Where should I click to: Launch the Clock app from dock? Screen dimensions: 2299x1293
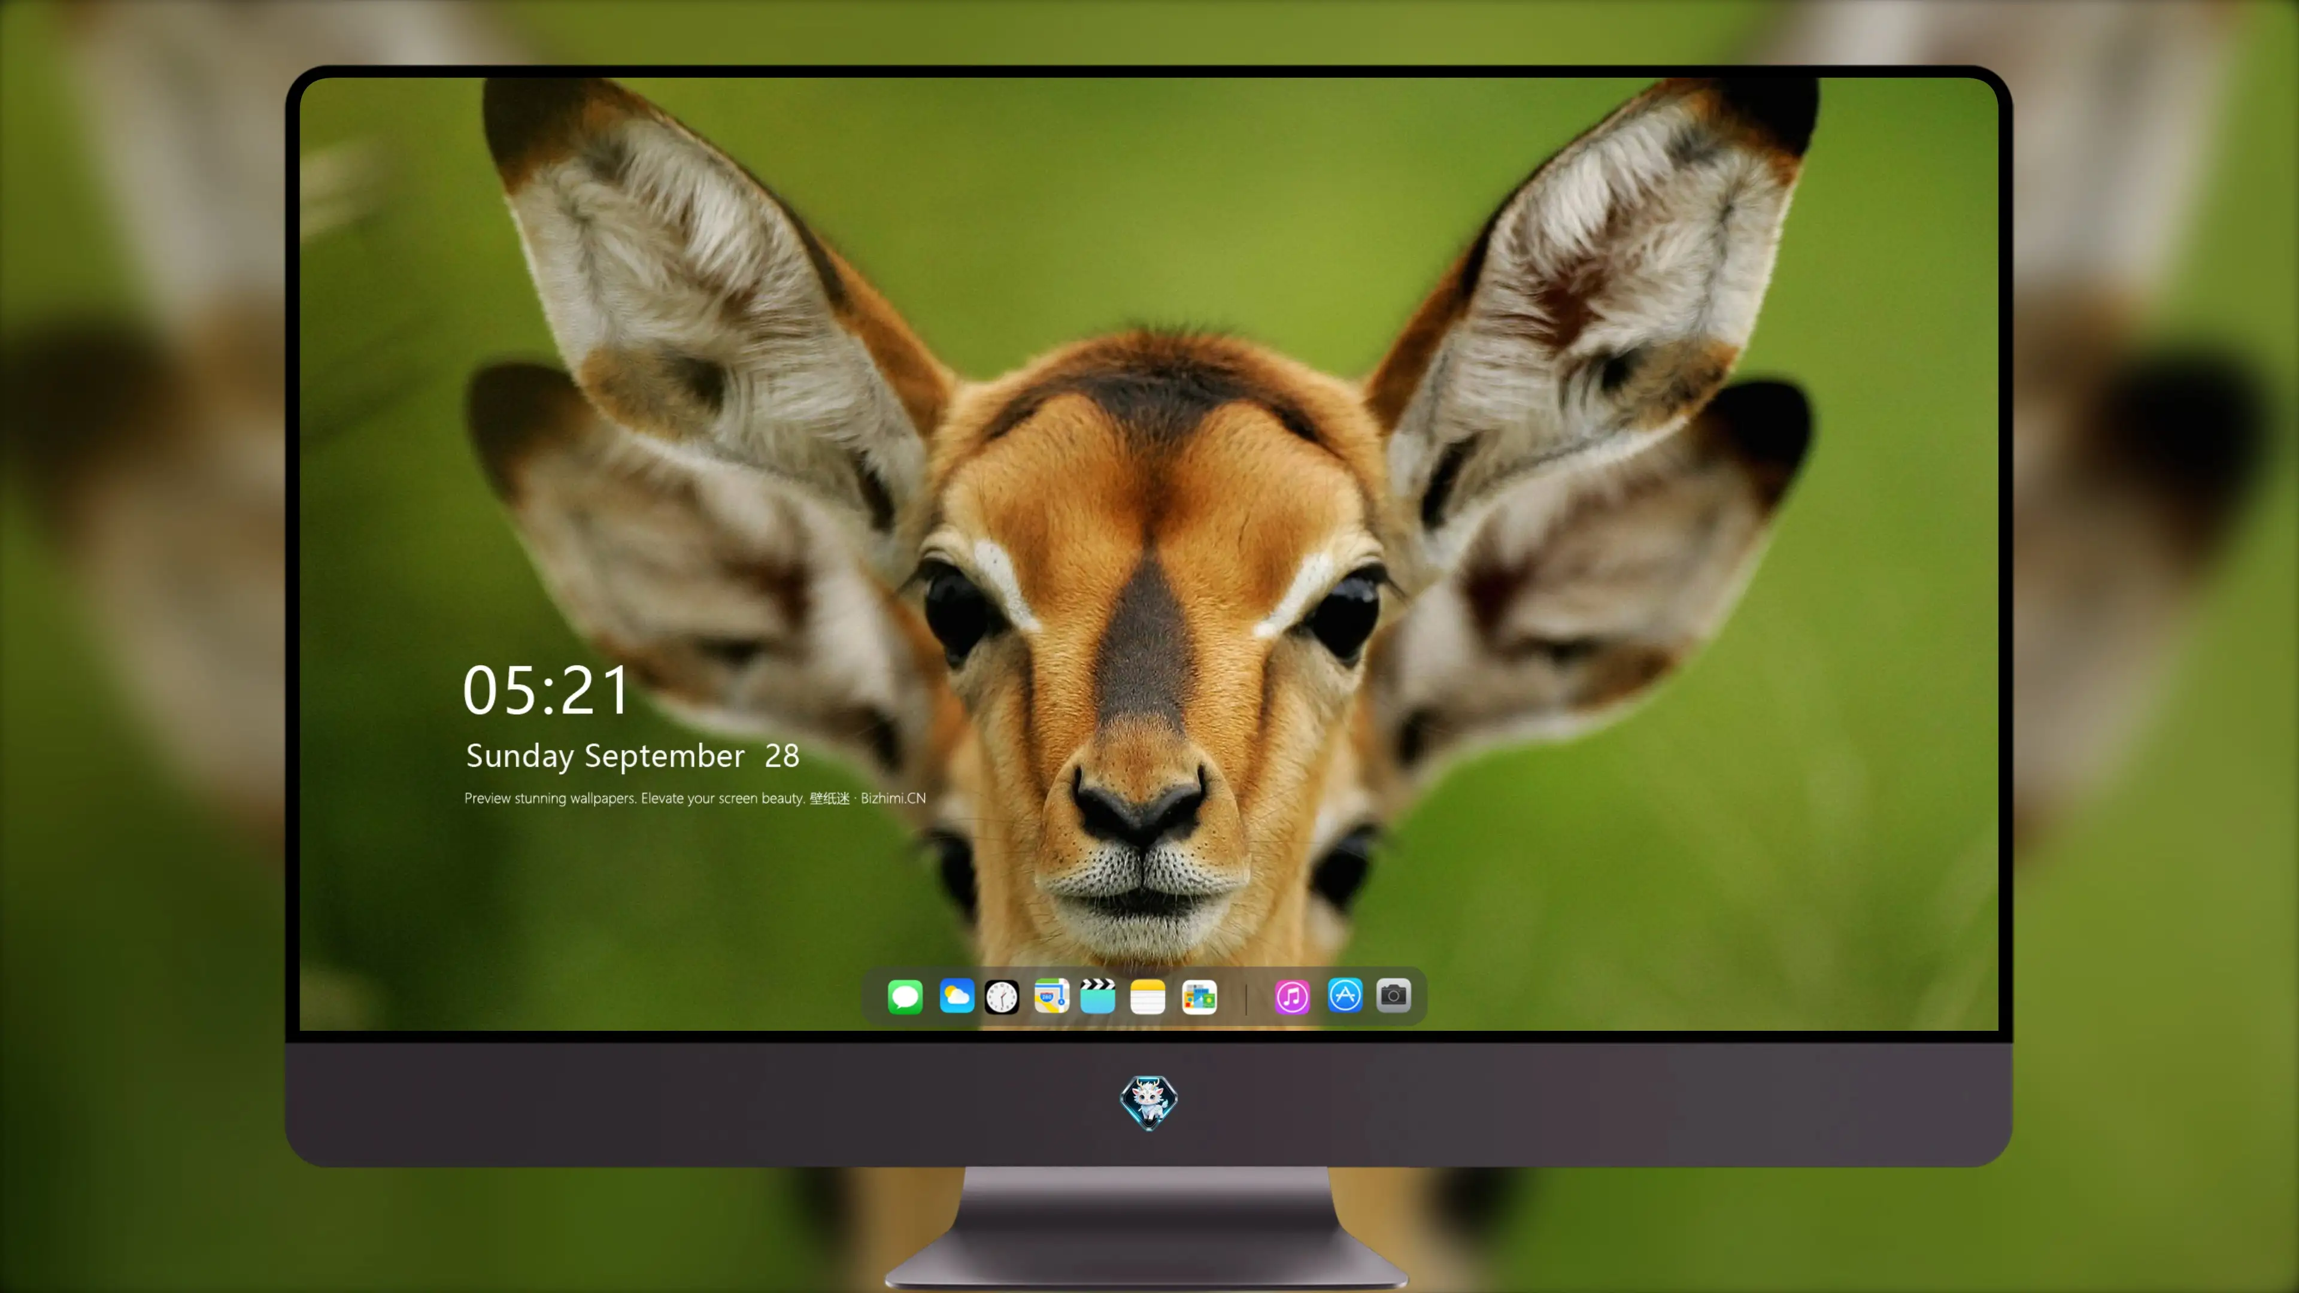click(1002, 996)
